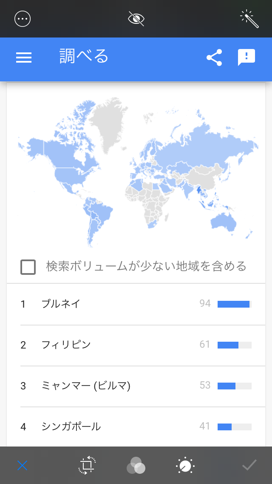The width and height of the screenshot is (272, 484).
Task: Open the more options ellipsis menu
Action: pyautogui.click(x=23, y=19)
